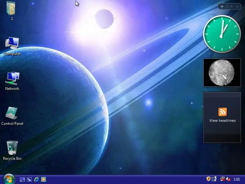
Task: Click Show Desktop in quick launch
Action: pyautogui.click(x=22, y=179)
